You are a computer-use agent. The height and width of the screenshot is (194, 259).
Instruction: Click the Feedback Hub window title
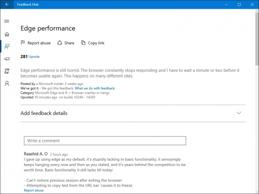[x=28, y=5]
